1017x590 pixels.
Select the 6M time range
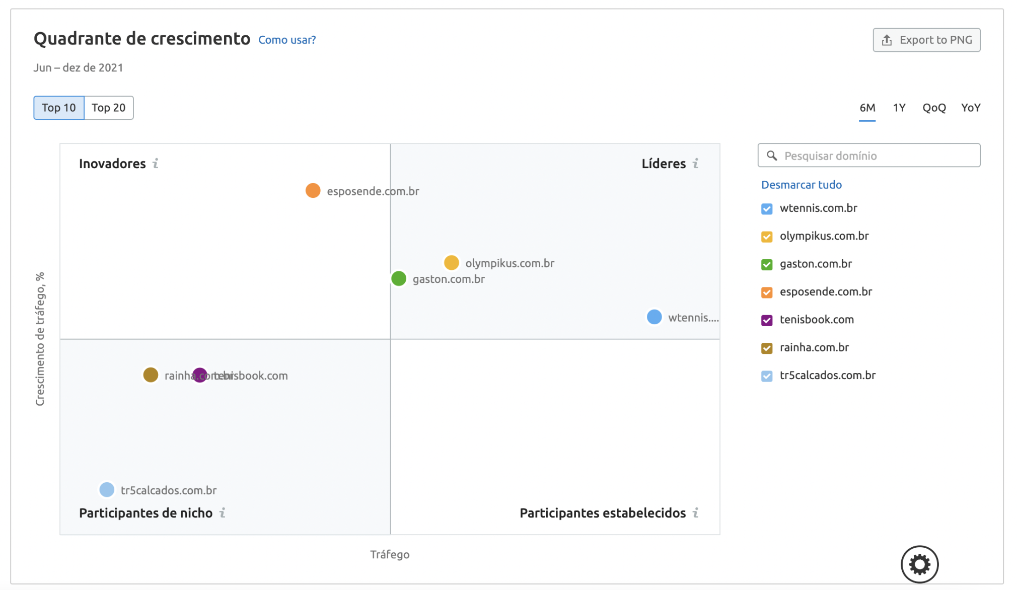867,108
